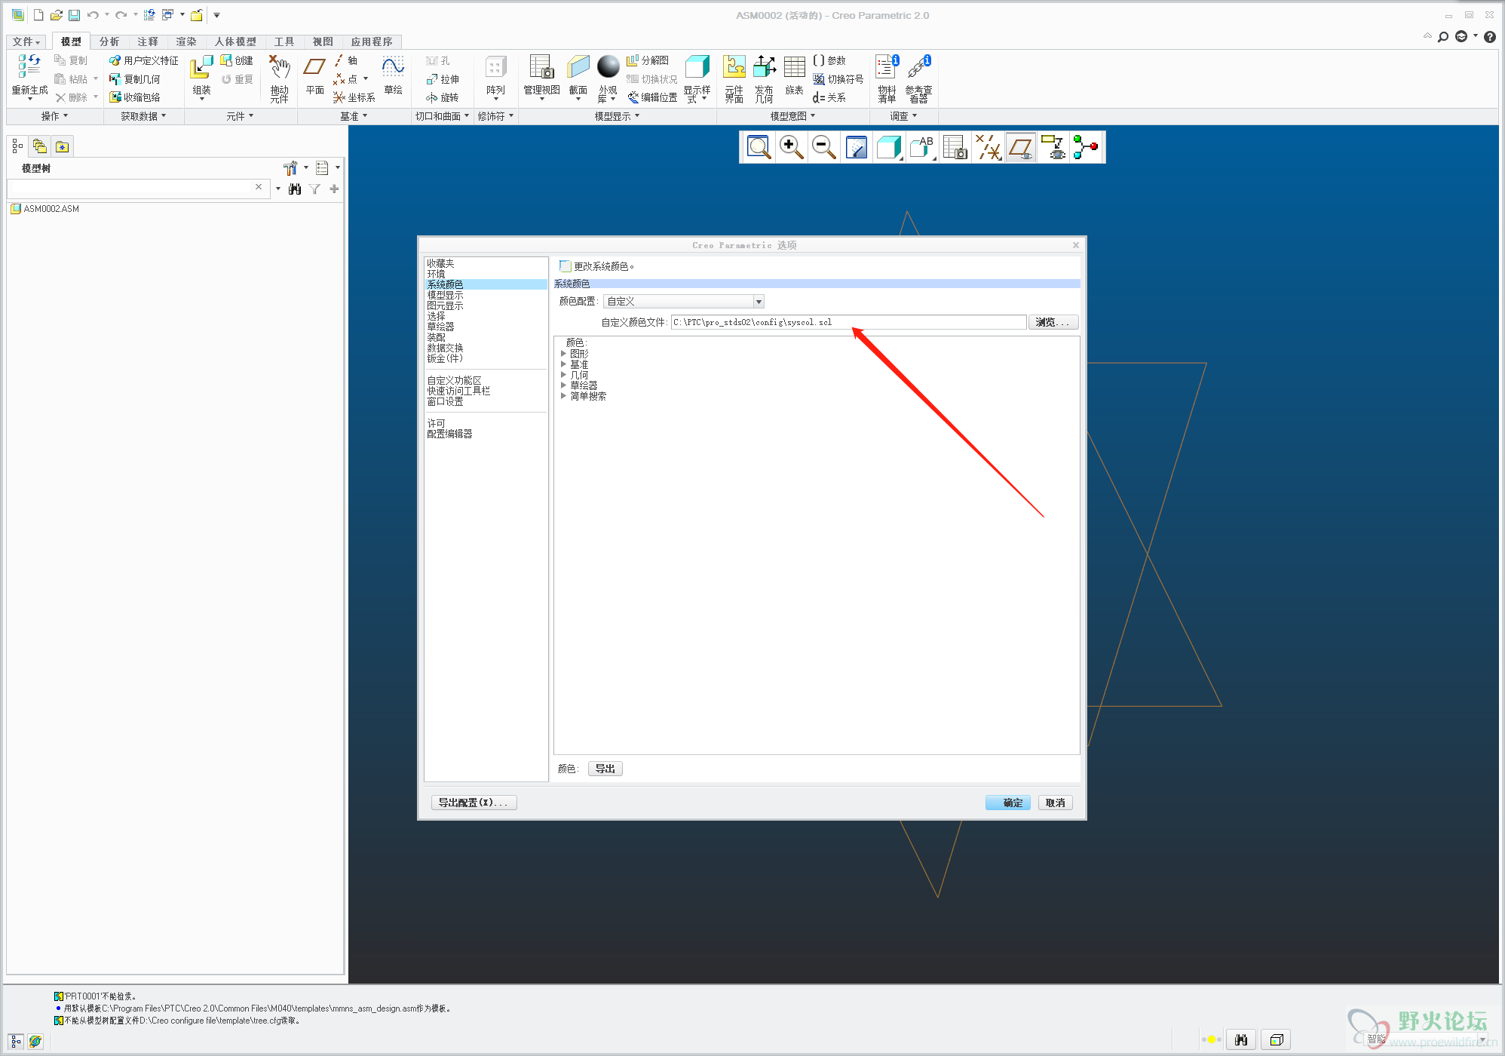Viewport: 1505px width, 1056px height.
Task: Click the Save icon in quick access toolbar
Action: coord(74,15)
